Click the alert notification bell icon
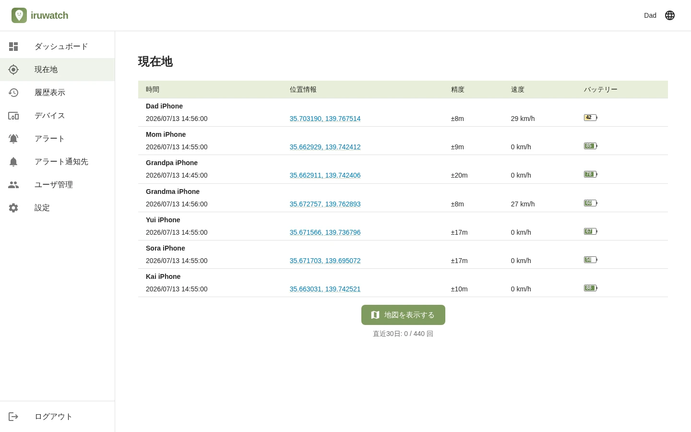 (13, 162)
